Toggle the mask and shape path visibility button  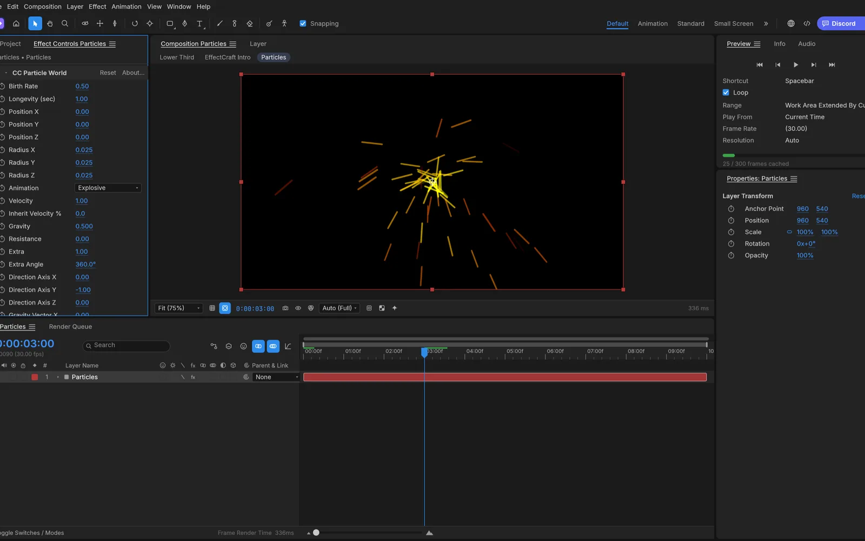225,308
